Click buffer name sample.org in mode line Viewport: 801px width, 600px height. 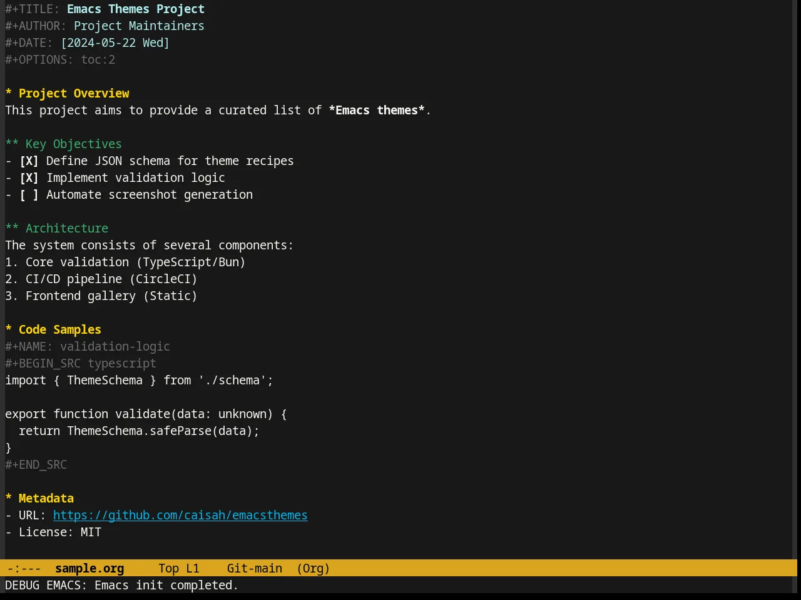[x=89, y=569]
